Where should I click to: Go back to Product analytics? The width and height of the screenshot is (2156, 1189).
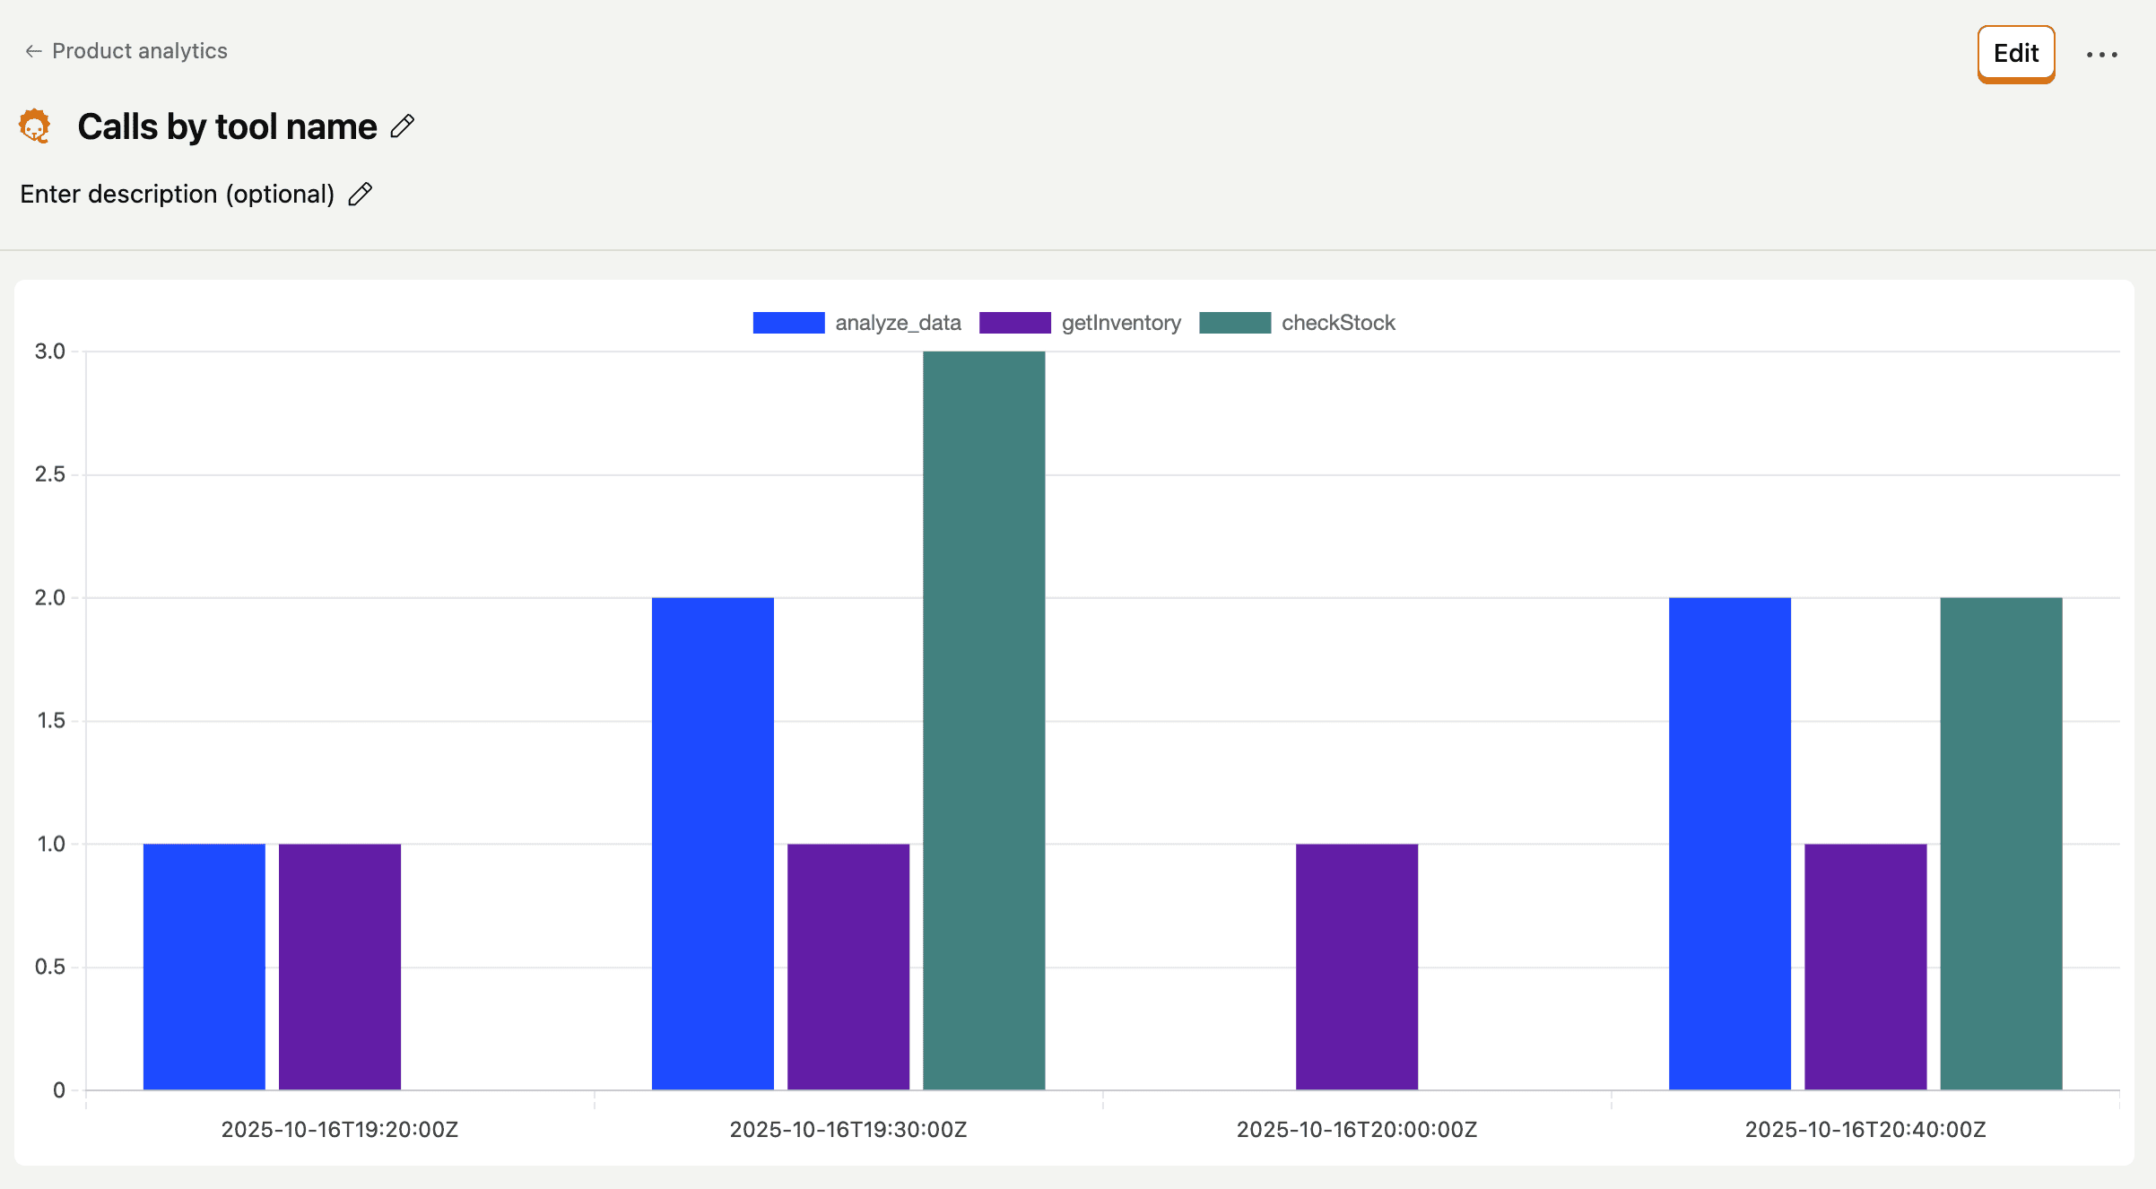(x=139, y=51)
